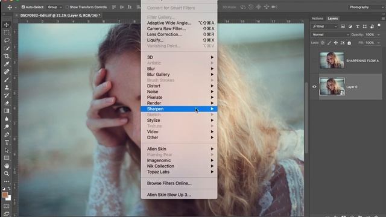Select the Pen tool
This screenshot has height=217, width=386.
click(7, 134)
